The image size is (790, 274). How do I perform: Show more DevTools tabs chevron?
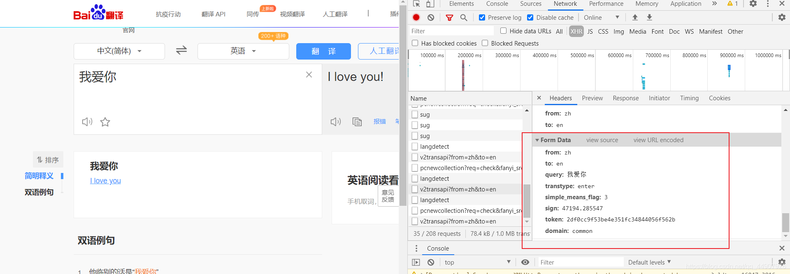click(715, 4)
